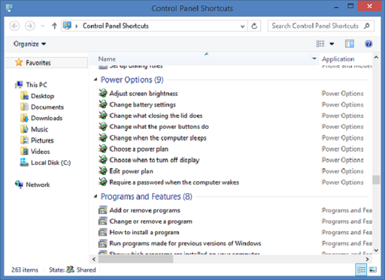Open Adjust screen brightness shortcut

tap(143, 94)
